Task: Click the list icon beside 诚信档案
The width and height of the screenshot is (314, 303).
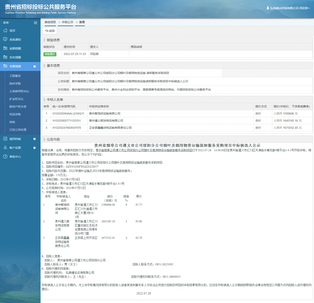Action: coord(5,139)
